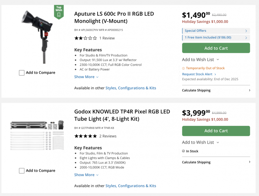Expand Show More for Aputure key features

[x=86, y=77]
